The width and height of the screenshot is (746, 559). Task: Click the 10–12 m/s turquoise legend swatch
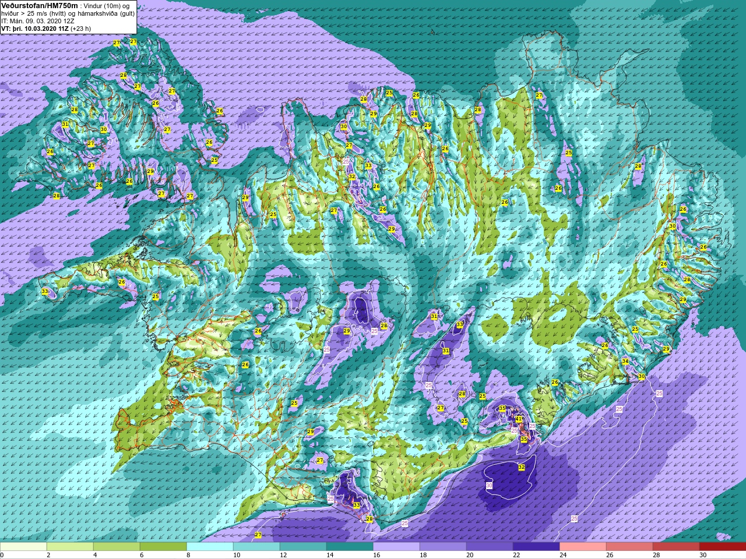click(256, 547)
